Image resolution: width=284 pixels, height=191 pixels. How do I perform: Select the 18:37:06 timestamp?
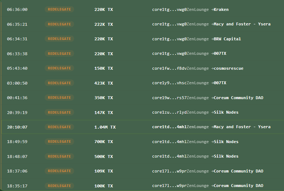17,171
